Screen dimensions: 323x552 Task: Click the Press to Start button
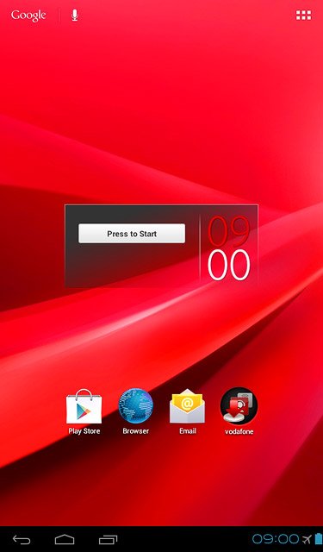tap(132, 234)
